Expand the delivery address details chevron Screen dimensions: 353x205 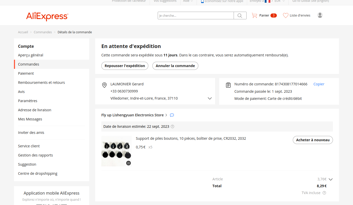point(210,98)
